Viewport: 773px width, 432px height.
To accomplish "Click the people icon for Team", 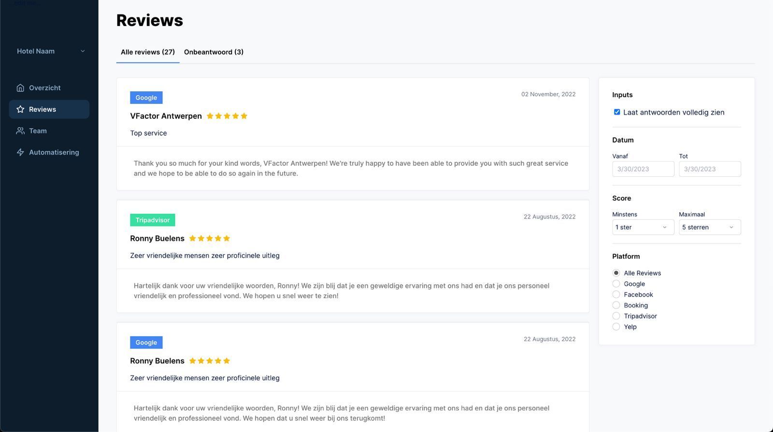I will (x=20, y=131).
